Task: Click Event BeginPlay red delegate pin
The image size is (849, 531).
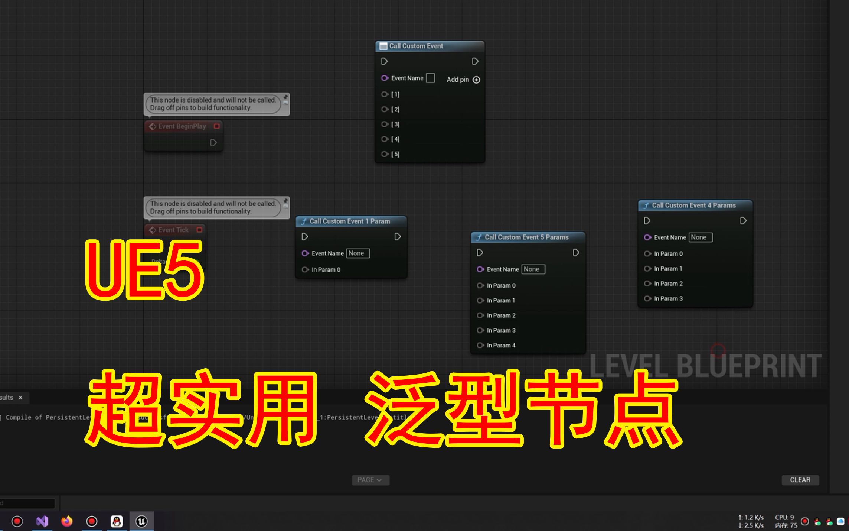Action: click(216, 126)
